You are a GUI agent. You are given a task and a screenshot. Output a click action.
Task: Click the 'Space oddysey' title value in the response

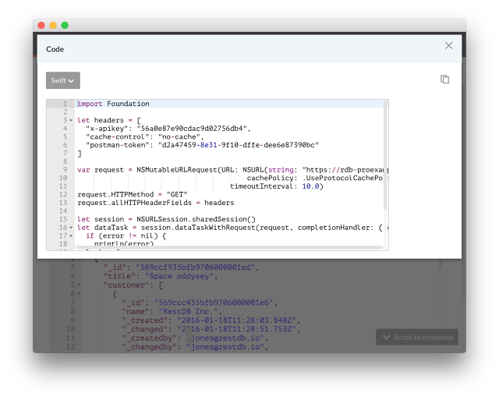click(x=179, y=276)
